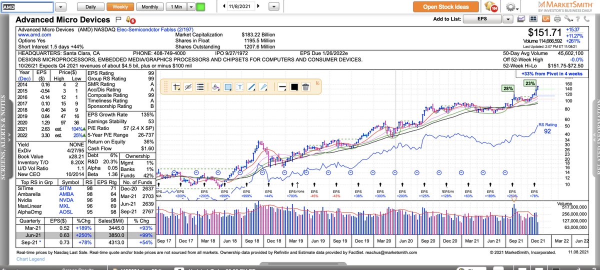Image resolution: width=600 pixels, height=270 pixels.
Task: Open the dropdown right of the date field
Action: [x=274, y=7]
